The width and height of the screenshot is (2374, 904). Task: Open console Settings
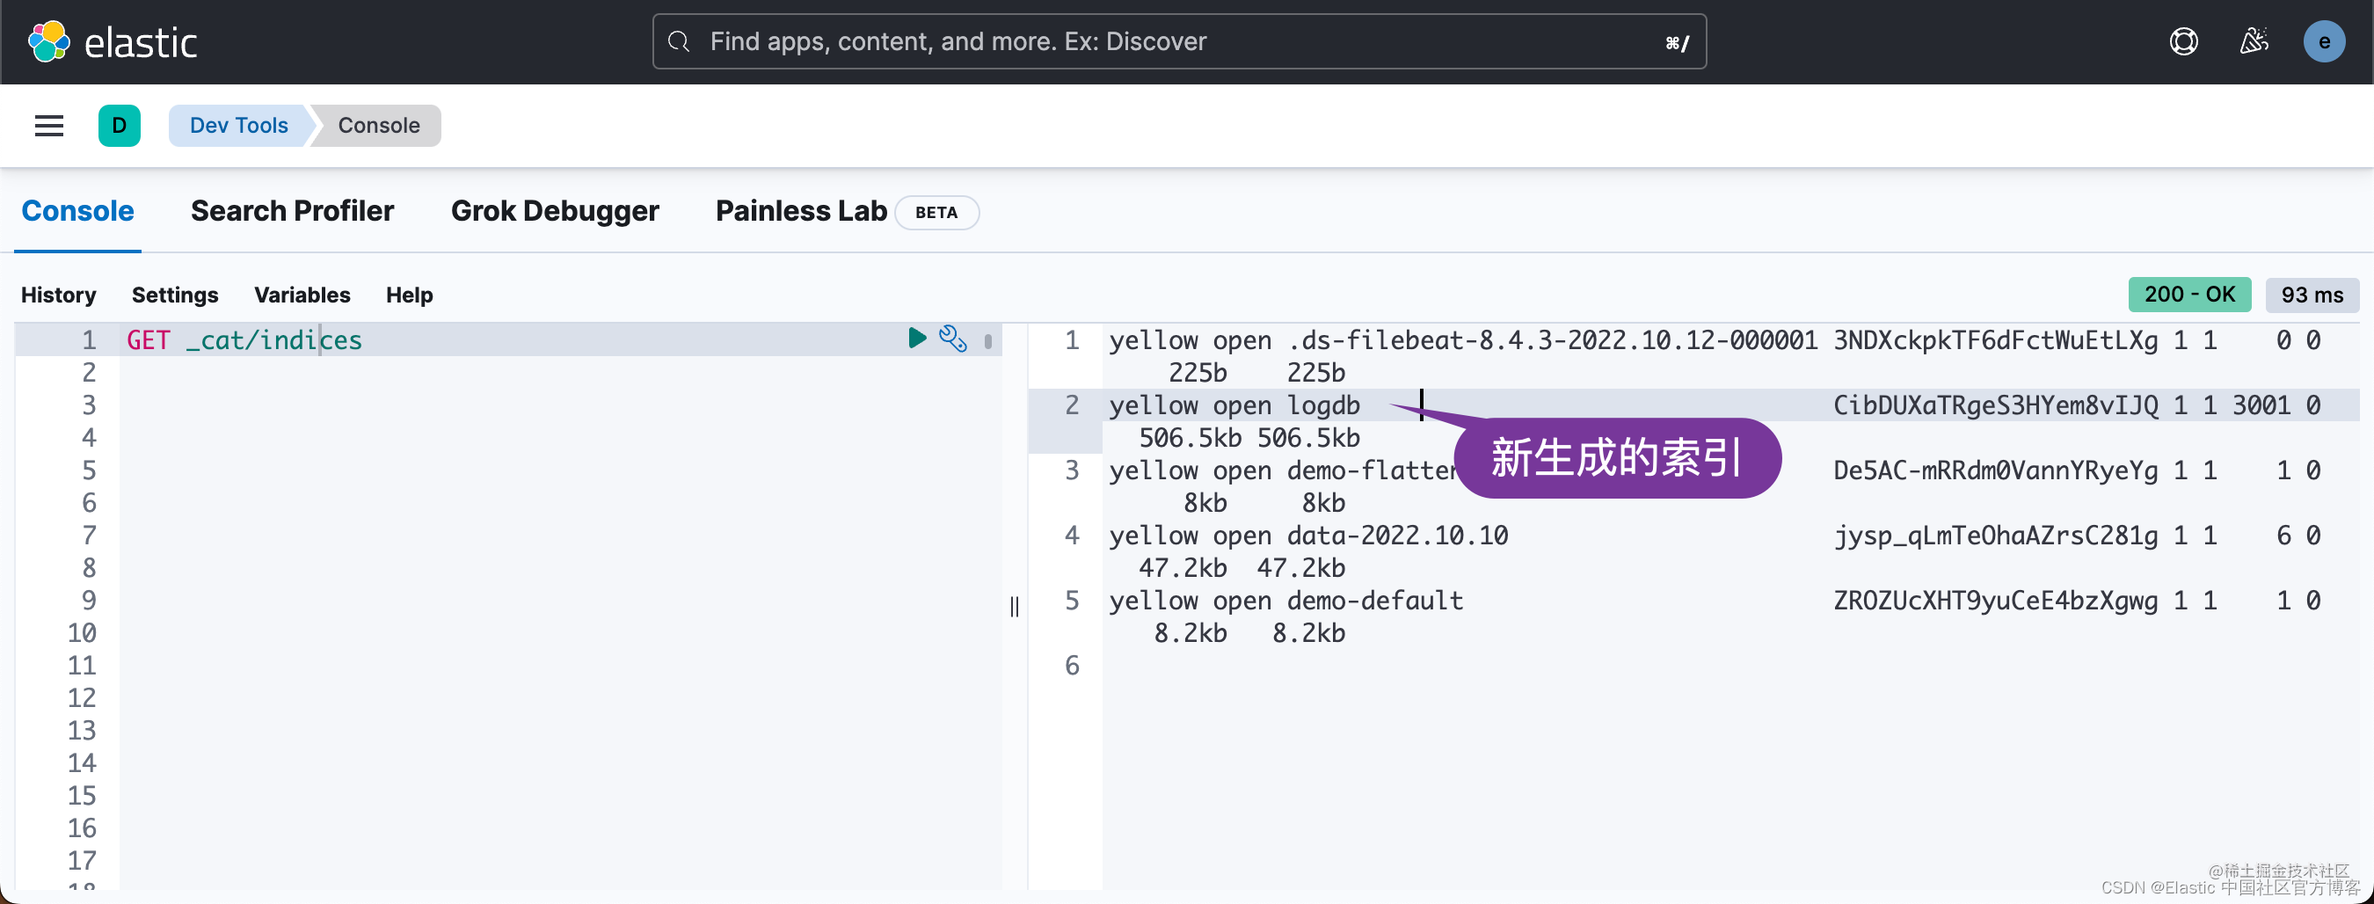tap(175, 295)
